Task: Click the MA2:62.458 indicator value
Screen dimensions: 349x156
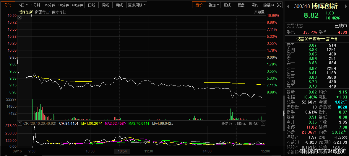Action: pos(115,124)
